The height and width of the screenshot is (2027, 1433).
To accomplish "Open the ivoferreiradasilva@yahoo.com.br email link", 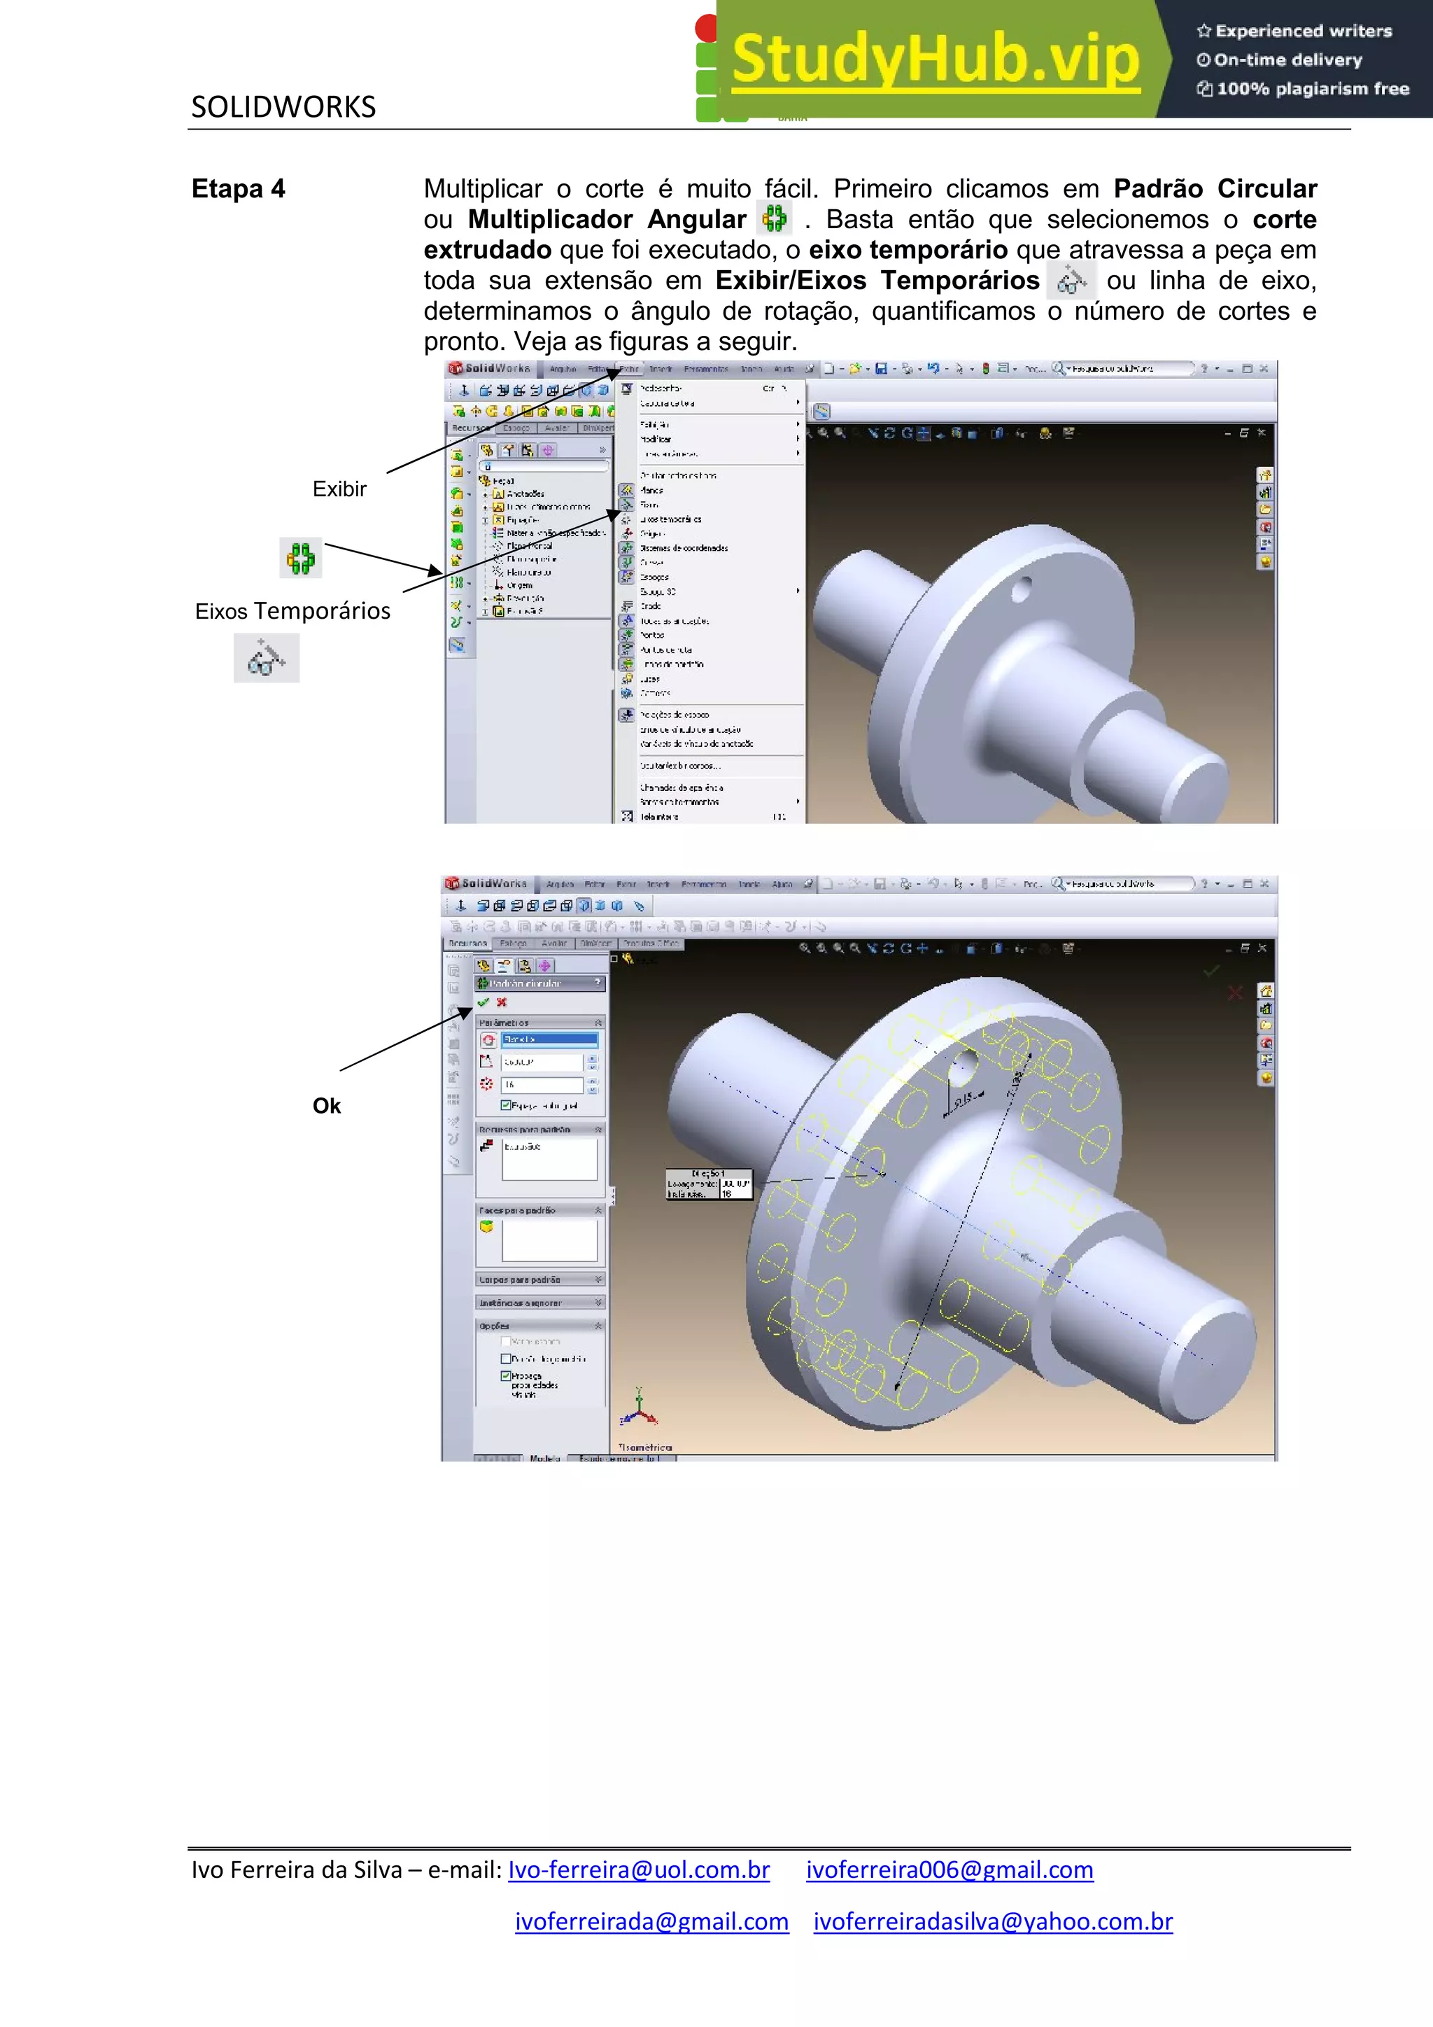I will click(x=993, y=1921).
